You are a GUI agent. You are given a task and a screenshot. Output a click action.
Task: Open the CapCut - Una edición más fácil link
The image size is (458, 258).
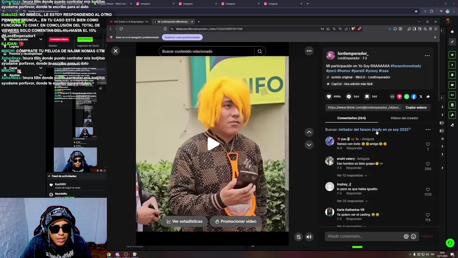tap(350, 84)
